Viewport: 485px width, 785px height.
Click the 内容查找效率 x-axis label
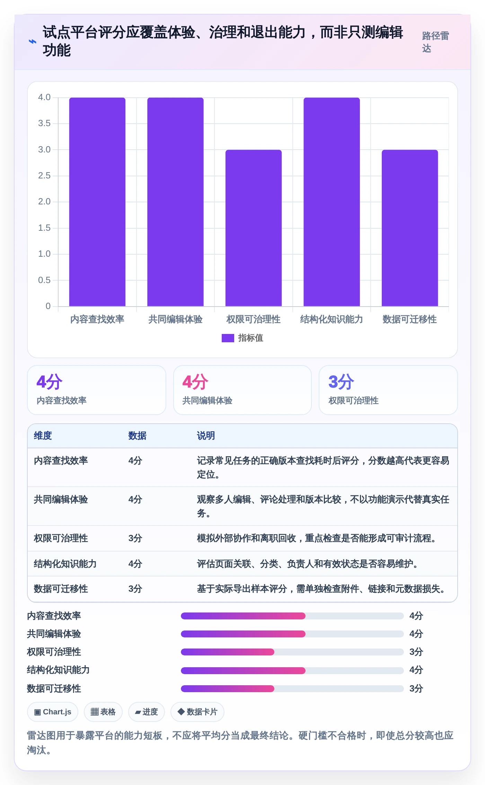97,319
